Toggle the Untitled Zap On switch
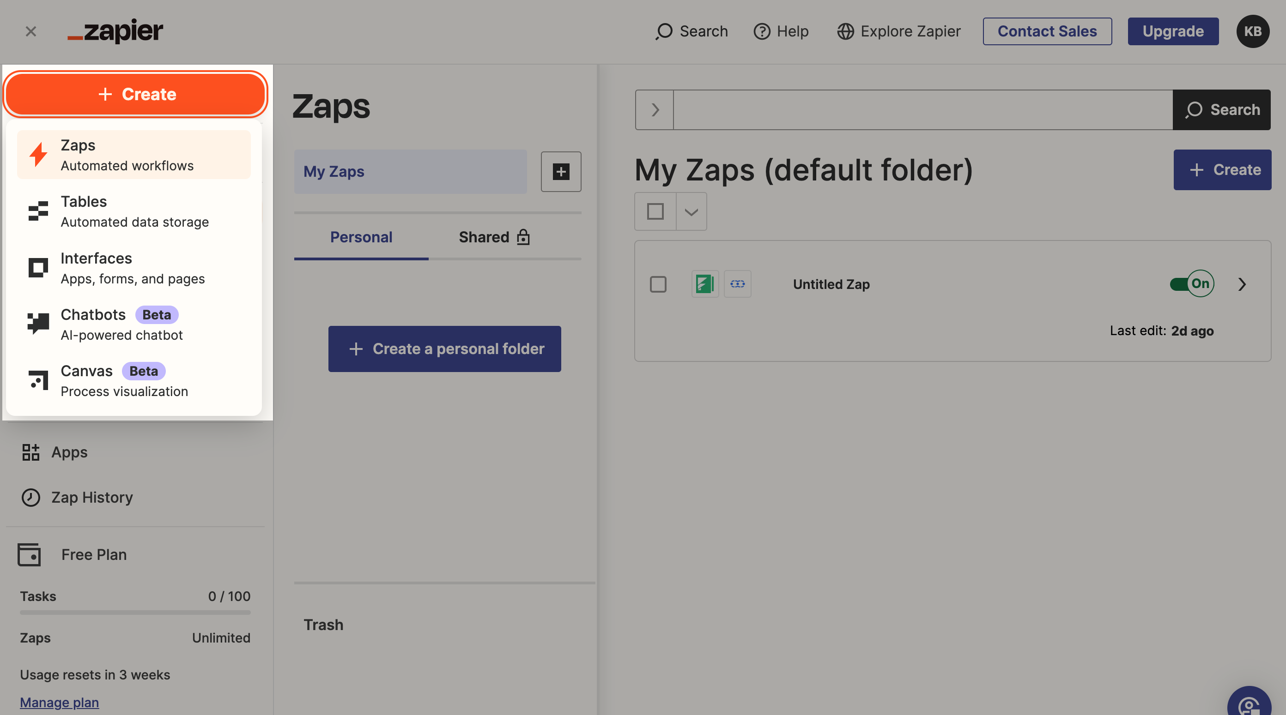 click(1192, 284)
